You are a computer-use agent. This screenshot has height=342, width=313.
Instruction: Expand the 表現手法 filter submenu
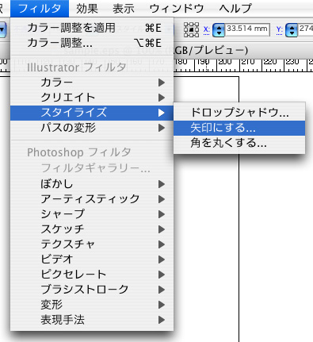point(92,320)
